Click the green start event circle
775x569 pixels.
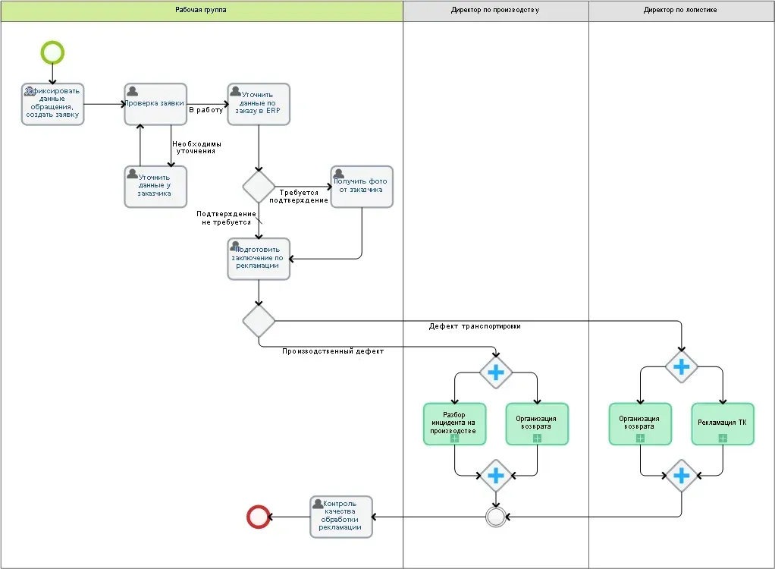click(x=52, y=52)
